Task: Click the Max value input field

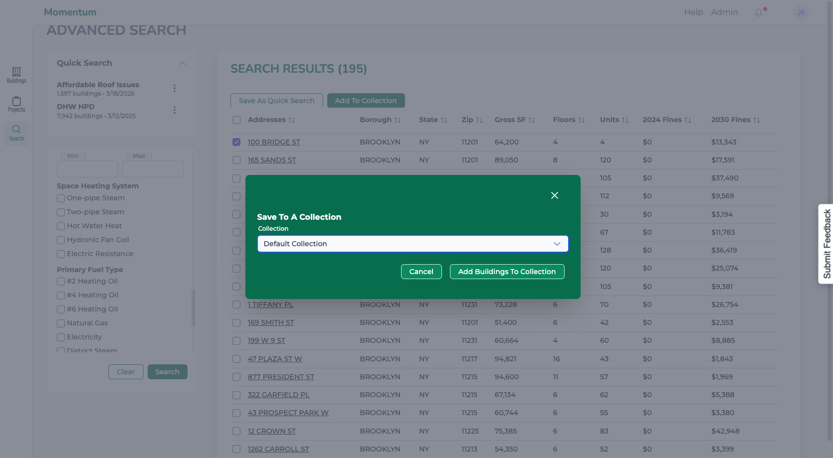Action: point(153,169)
